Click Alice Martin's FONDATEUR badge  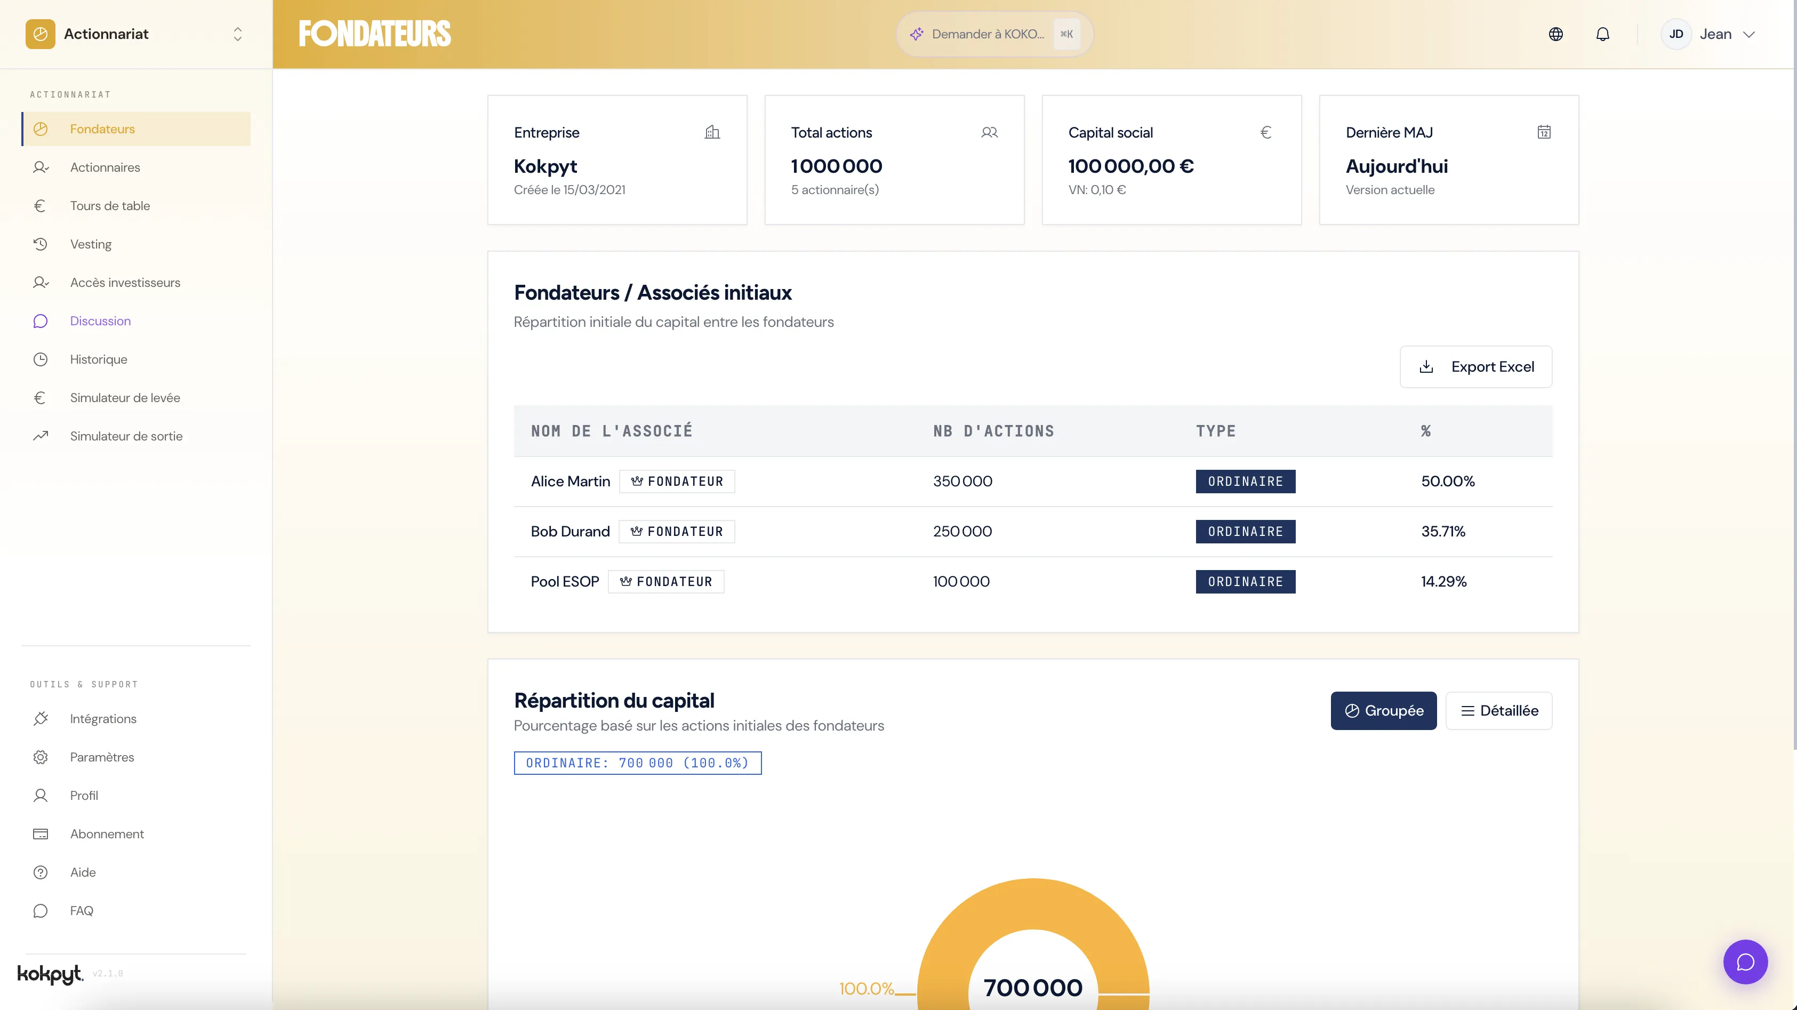point(677,482)
